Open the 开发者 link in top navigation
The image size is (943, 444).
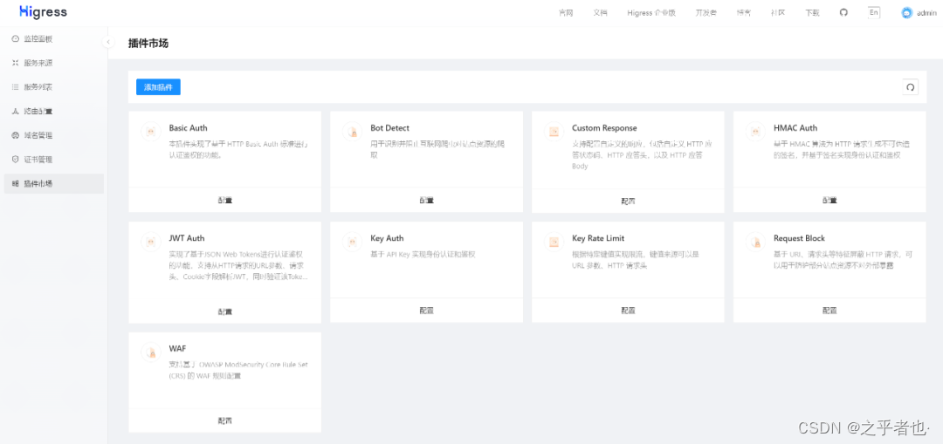[706, 12]
